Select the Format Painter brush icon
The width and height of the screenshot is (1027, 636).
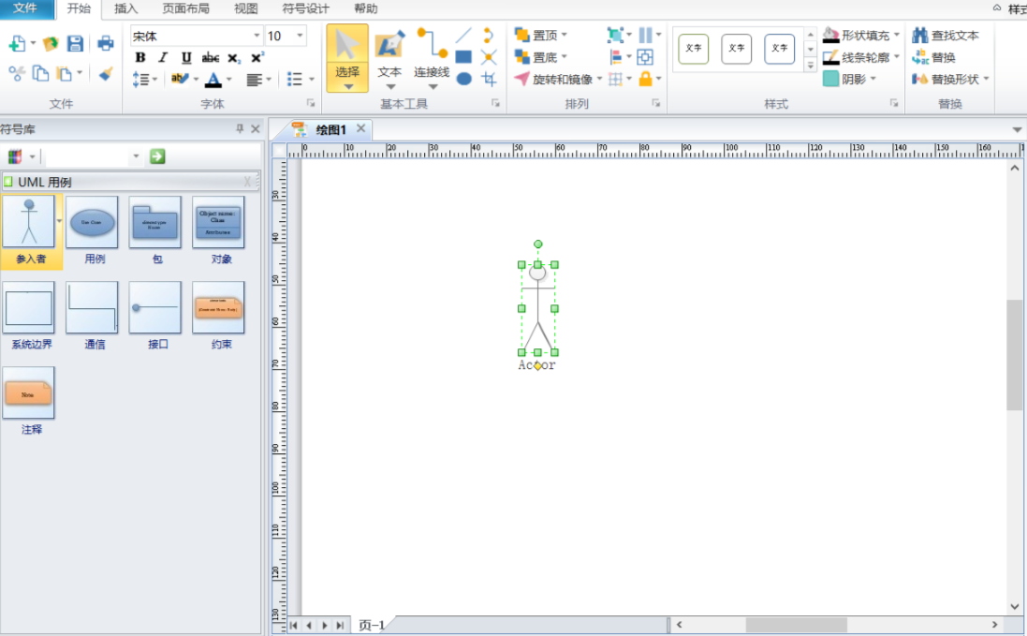[x=106, y=74]
